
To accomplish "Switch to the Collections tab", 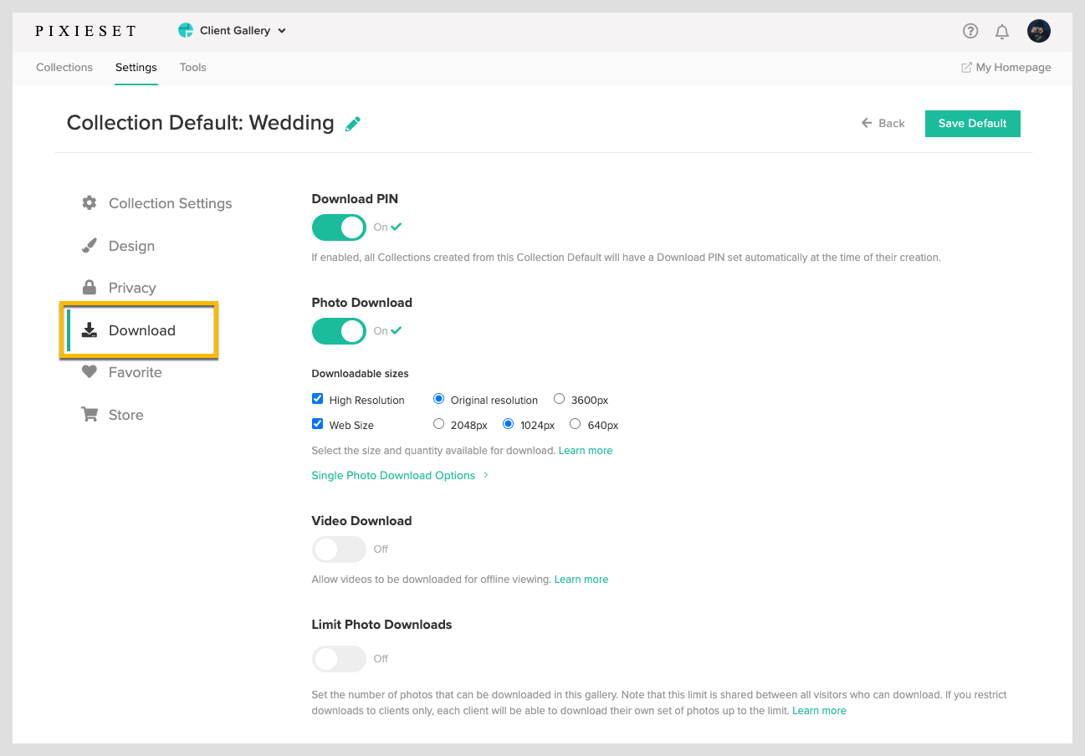I will [64, 68].
